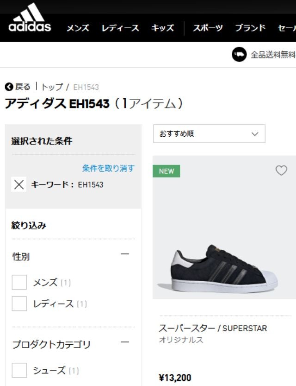
Task: Go to トップ breadcrumb link
Action: click(x=52, y=87)
